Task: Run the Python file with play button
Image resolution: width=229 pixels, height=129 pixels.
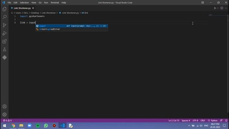Action: (x=215, y=8)
